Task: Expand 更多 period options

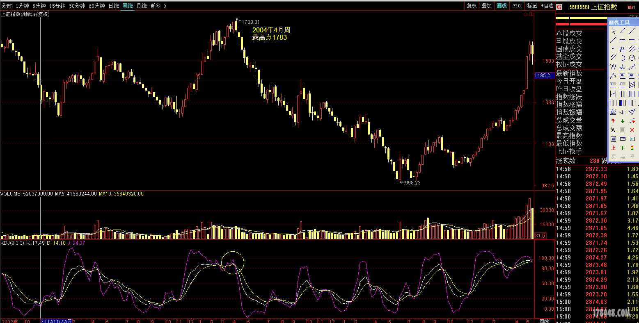Action: pyautogui.click(x=156, y=6)
